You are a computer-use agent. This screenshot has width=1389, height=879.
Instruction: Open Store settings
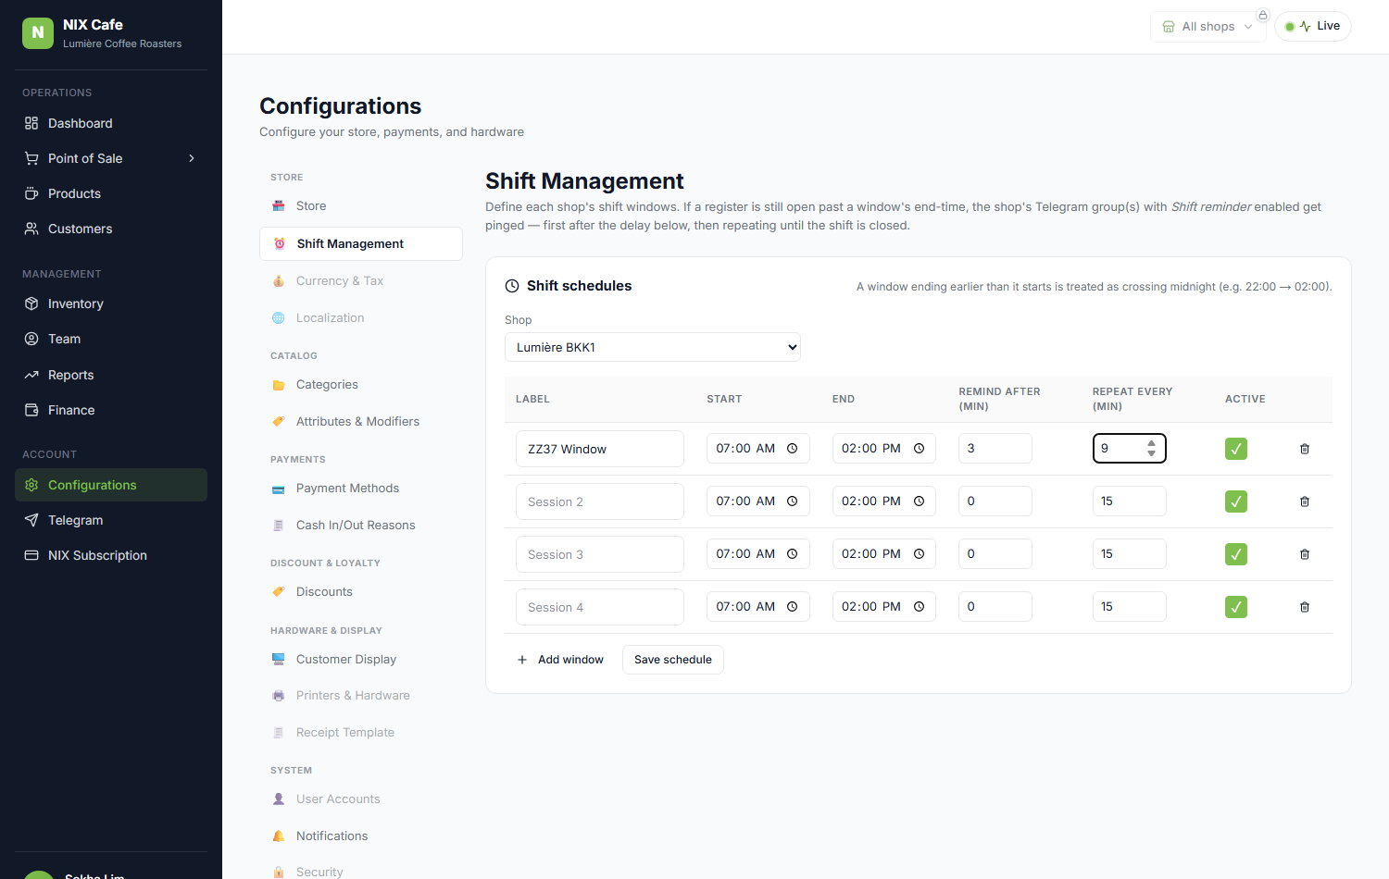tap(361, 205)
